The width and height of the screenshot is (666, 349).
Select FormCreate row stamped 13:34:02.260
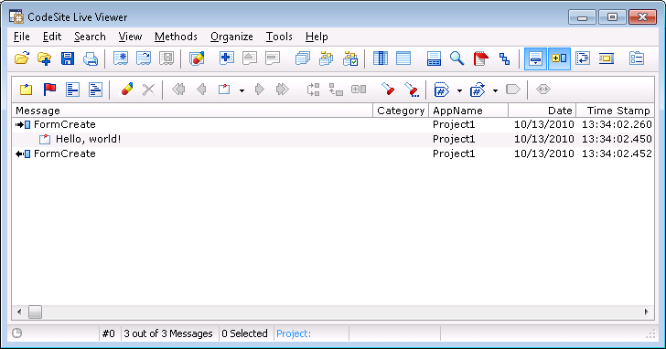[333, 124]
